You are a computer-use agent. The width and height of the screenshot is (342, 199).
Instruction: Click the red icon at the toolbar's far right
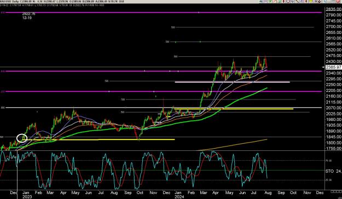(x=338, y=1)
